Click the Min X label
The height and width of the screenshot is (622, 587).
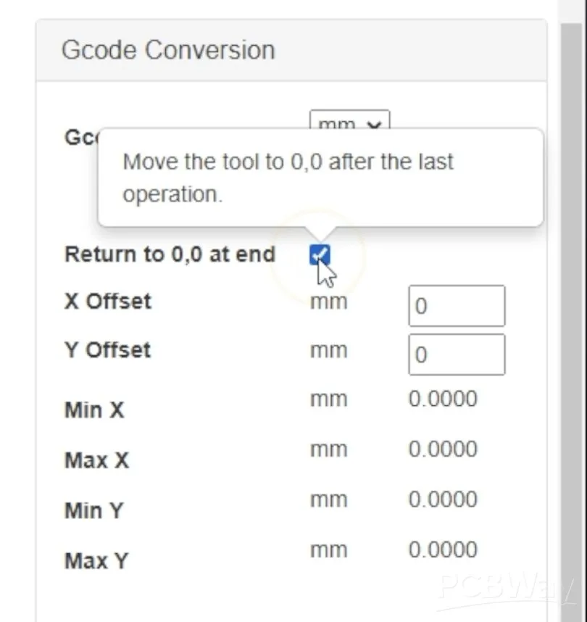95,410
